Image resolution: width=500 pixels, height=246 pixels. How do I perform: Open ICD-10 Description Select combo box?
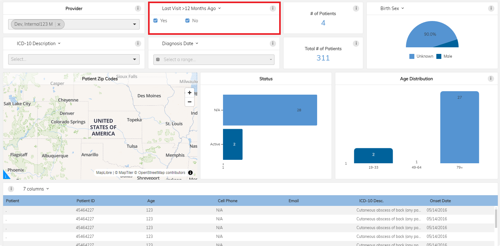[74, 59]
